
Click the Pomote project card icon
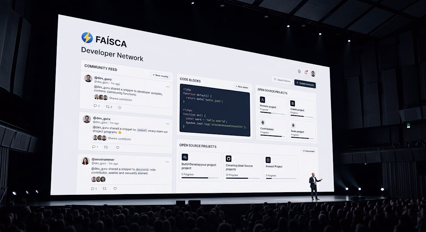click(x=263, y=100)
